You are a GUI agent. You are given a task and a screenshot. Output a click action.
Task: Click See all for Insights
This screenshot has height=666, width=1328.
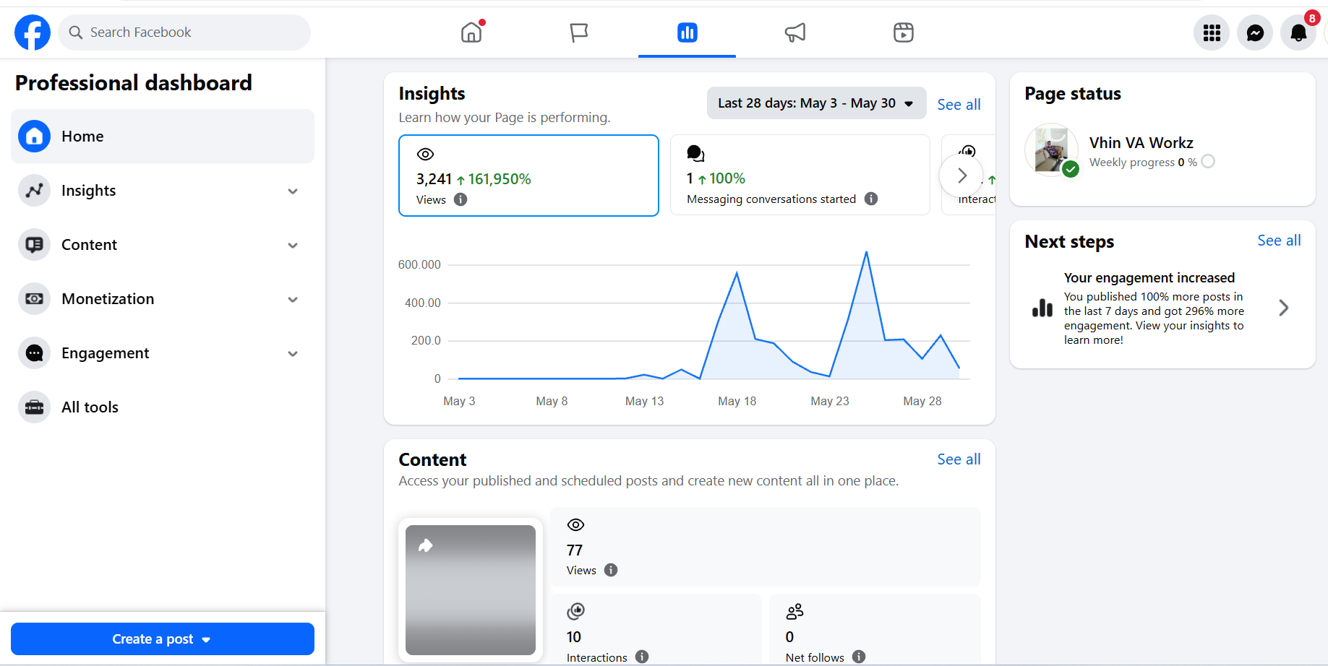click(959, 105)
